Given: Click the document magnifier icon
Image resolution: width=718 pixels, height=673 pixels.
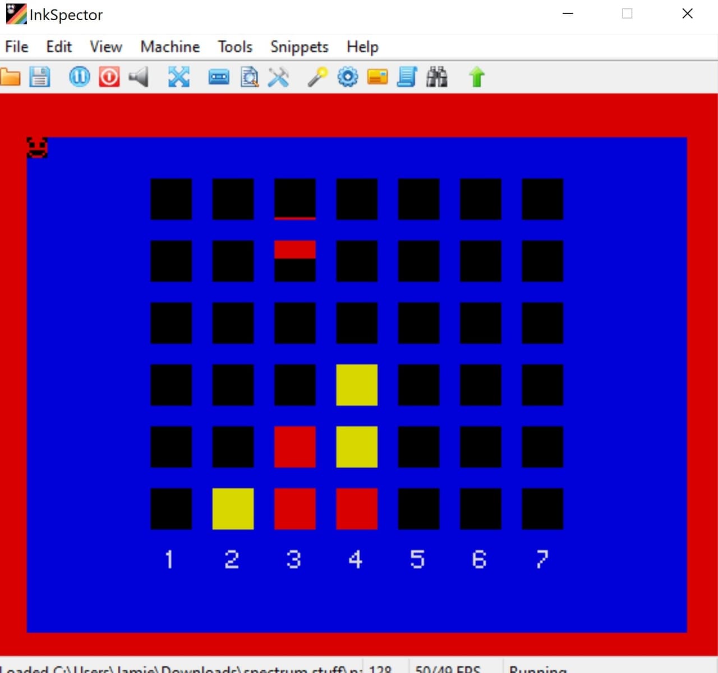Looking at the screenshot, I should (x=249, y=77).
